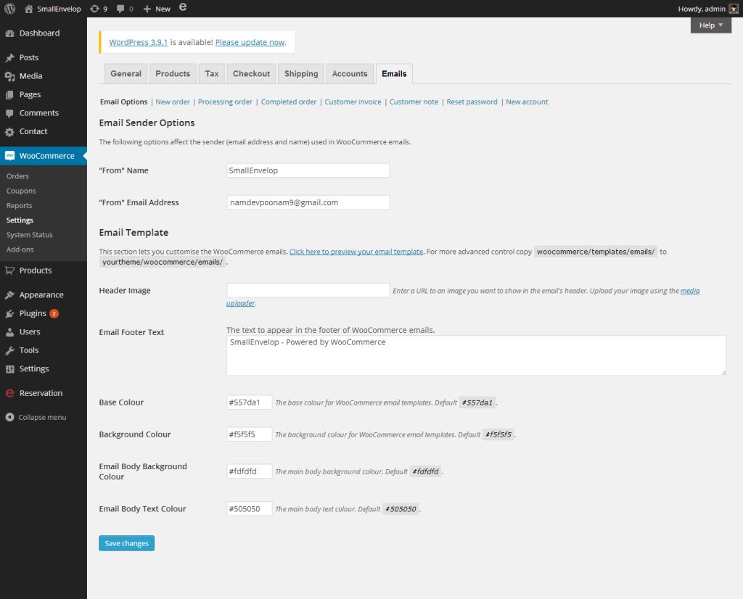Open the SmallEnvelop site home icon
Image resolution: width=743 pixels, height=599 pixels.
[29, 9]
